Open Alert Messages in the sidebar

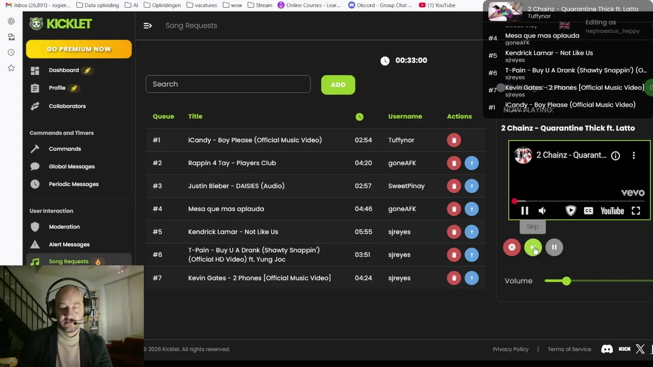click(69, 245)
